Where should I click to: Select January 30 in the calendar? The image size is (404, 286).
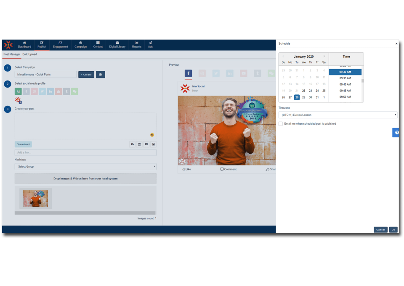click(x=311, y=97)
